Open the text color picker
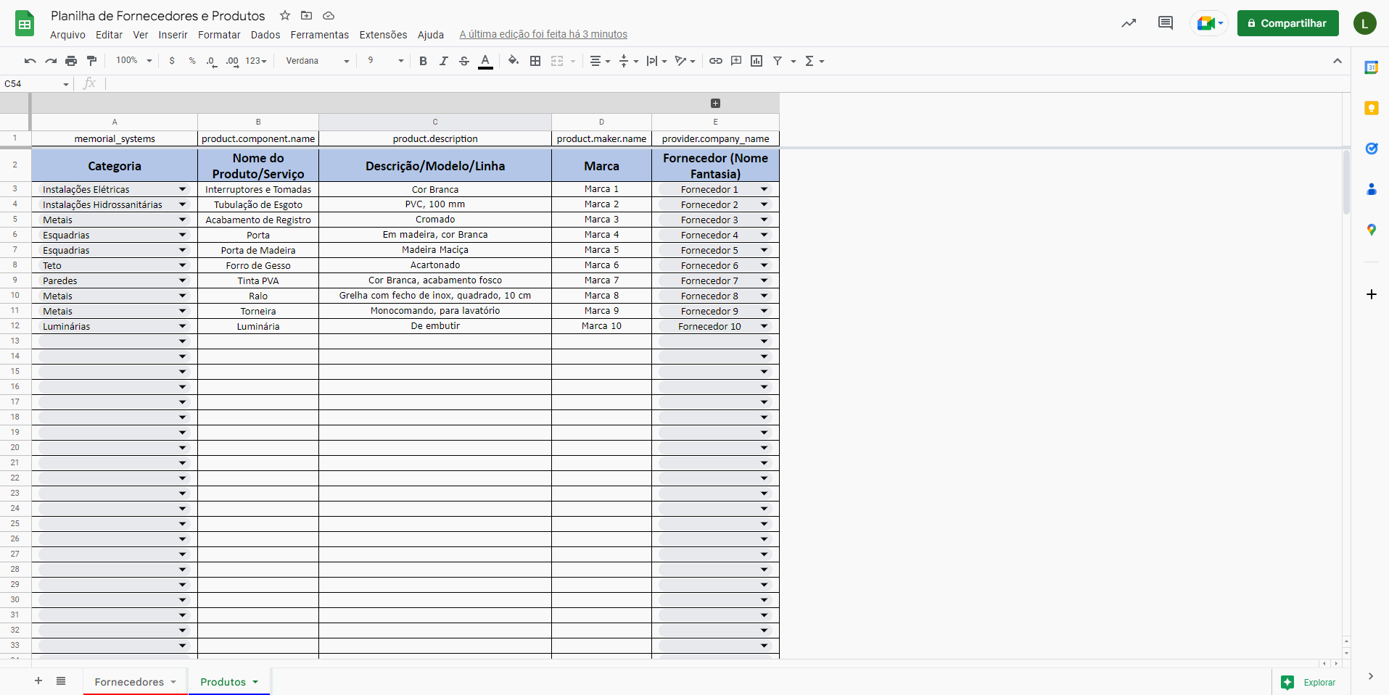The width and height of the screenshot is (1389, 695). click(x=485, y=61)
